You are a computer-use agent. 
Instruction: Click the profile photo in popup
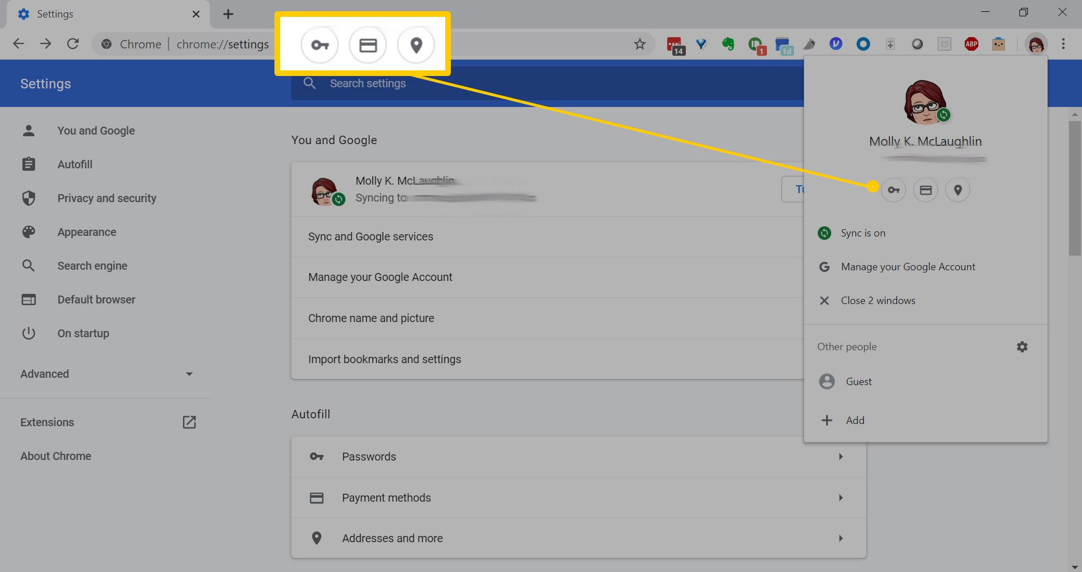(x=925, y=102)
